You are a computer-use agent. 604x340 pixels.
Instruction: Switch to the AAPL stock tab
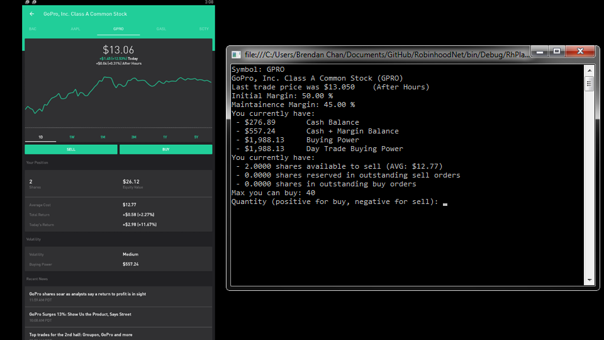pos(75,29)
